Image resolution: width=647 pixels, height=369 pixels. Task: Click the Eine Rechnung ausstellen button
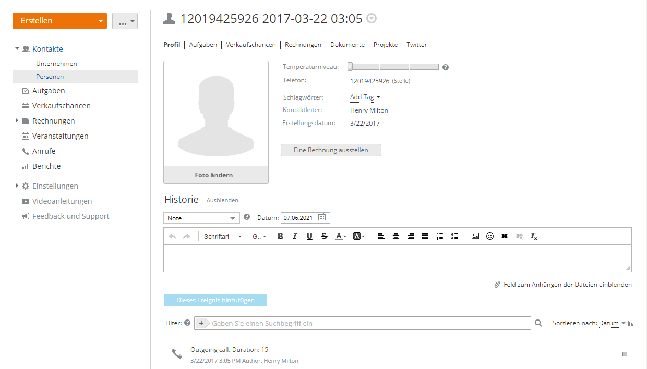331,150
